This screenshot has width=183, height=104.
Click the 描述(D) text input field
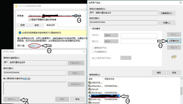coord(139,41)
